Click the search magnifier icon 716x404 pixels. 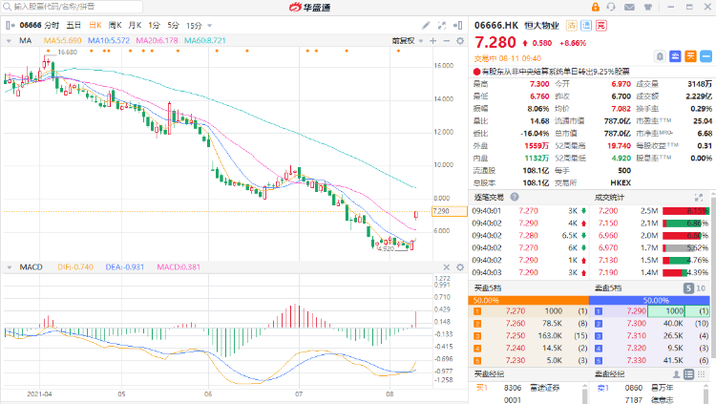(x=7, y=7)
